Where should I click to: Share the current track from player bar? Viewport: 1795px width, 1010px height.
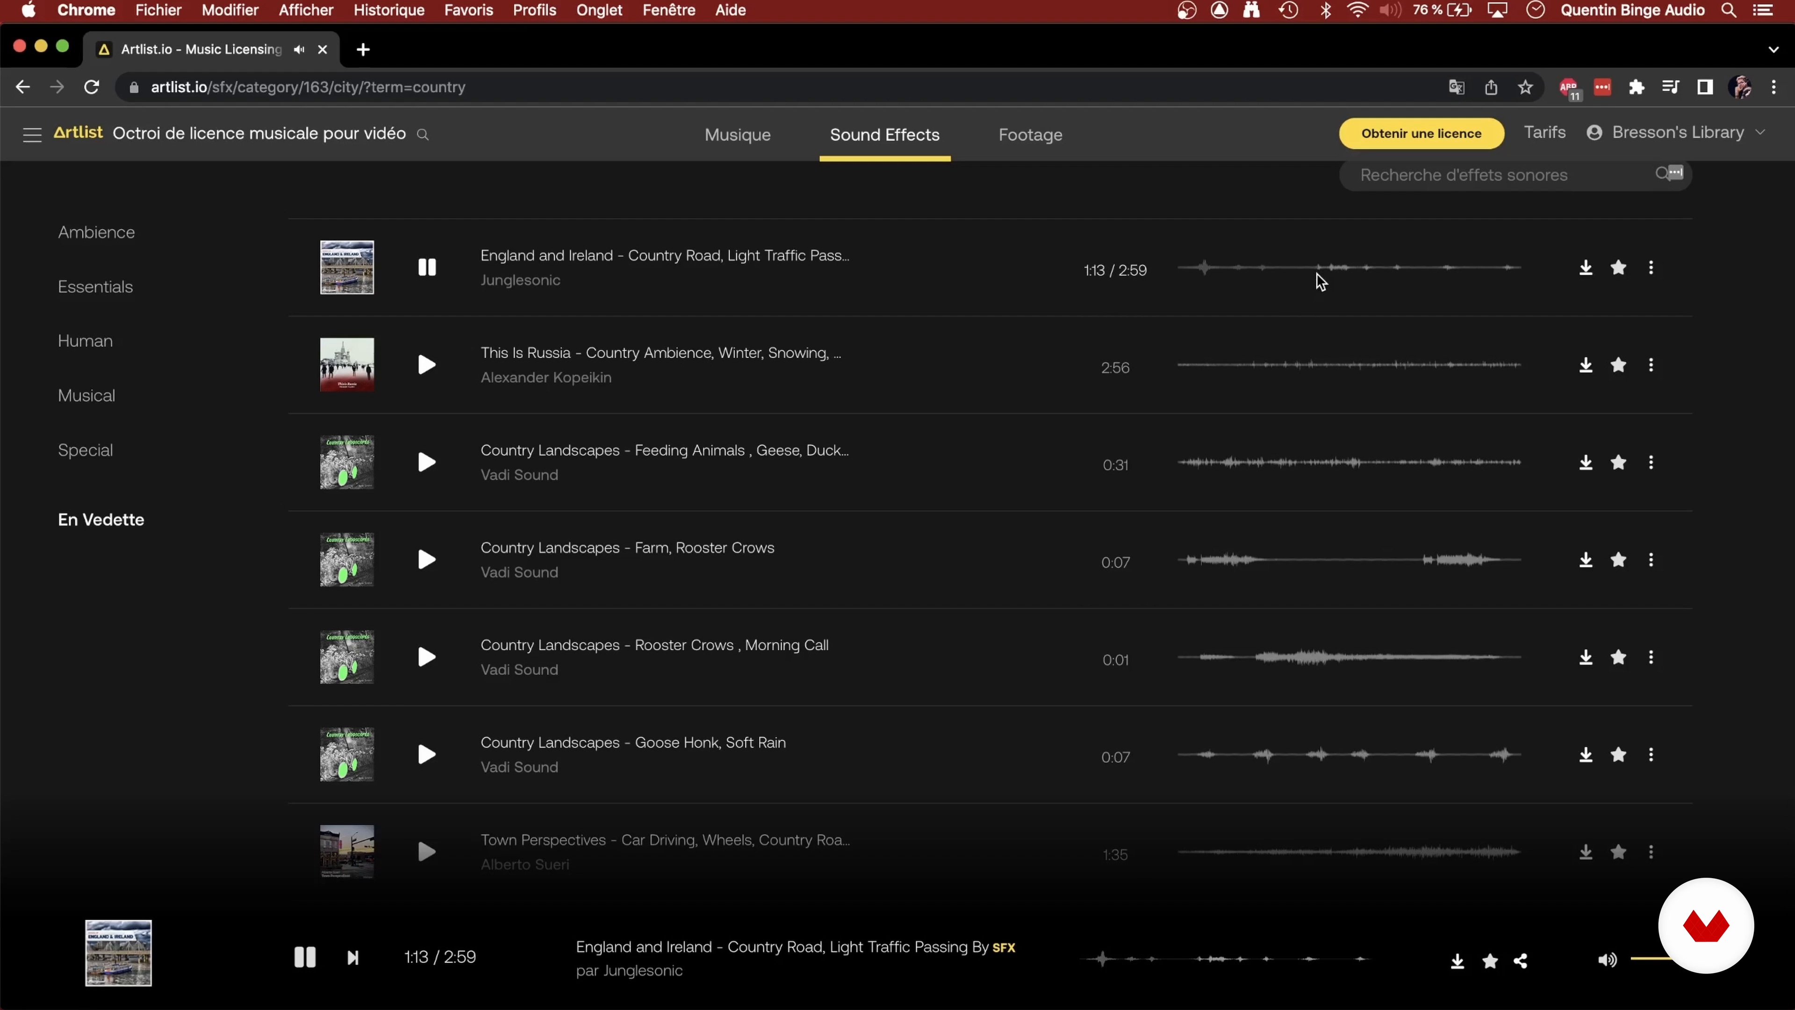coord(1521,961)
